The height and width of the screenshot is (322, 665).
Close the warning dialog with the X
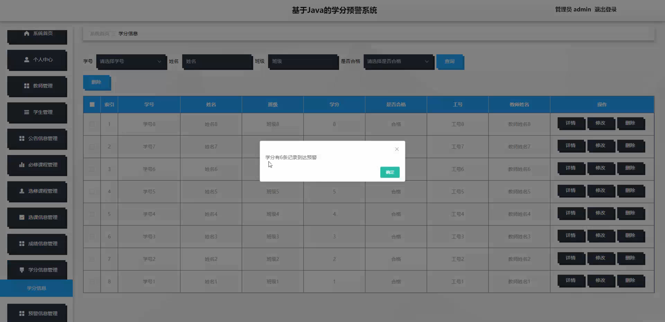[x=397, y=149]
